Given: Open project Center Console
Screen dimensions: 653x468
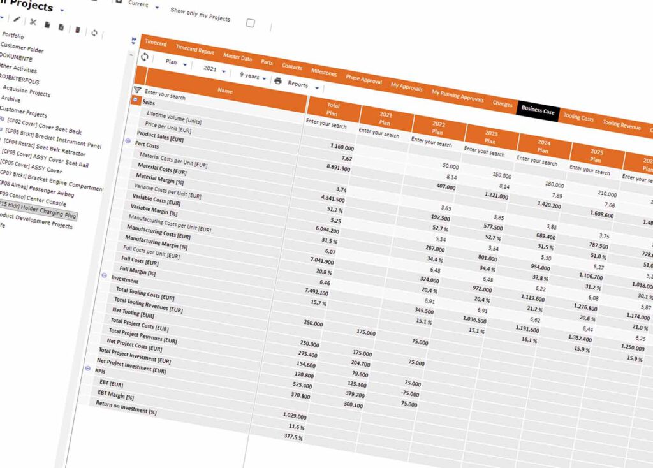Looking at the screenshot, I should 33,199.
